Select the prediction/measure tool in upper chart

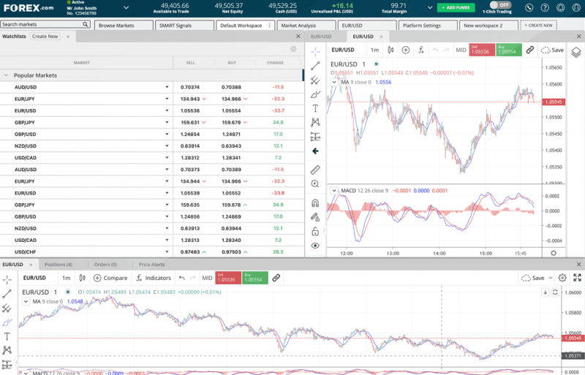[x=315, y=137]
